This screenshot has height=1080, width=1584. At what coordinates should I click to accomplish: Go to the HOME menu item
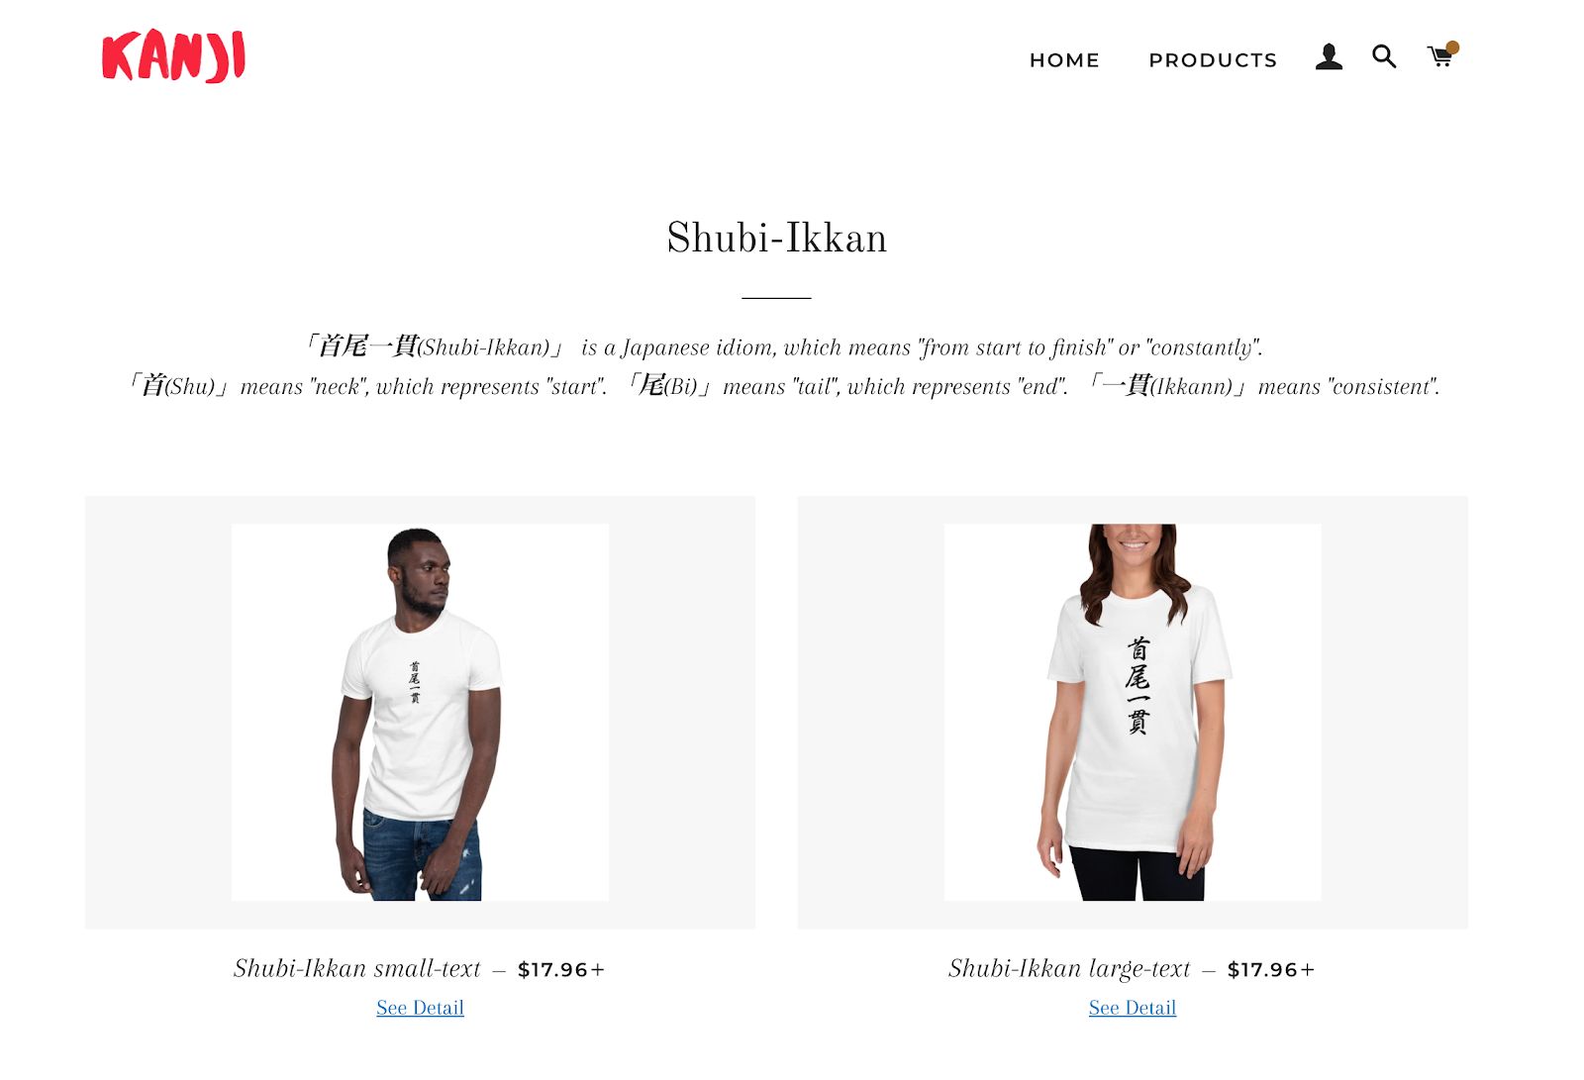point(1064,60)
